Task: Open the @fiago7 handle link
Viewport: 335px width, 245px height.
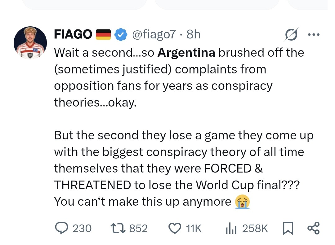Action: (154, 34)
